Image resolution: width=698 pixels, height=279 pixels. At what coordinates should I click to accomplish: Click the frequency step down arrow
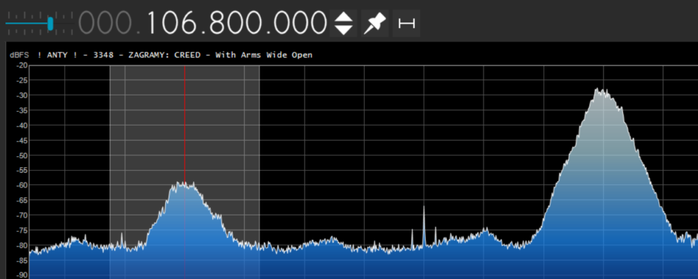pyautogui.click(x=344, y=30)
